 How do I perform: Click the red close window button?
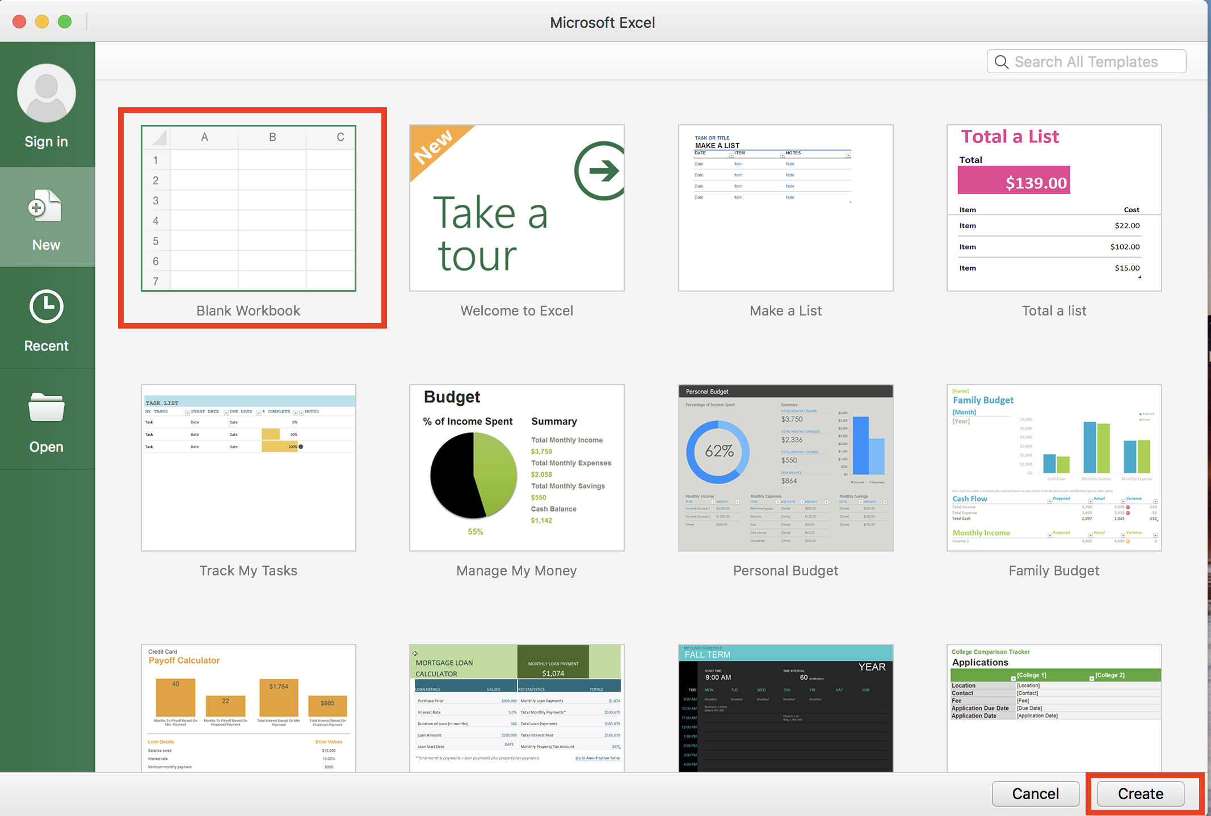pyautogui.click(x=19, y=22)
